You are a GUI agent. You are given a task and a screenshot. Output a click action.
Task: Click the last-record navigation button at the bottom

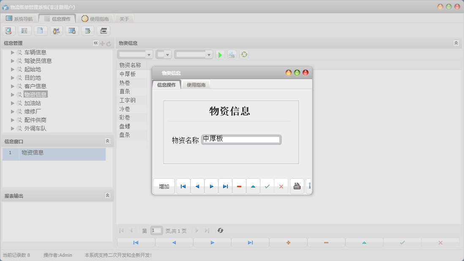pos(250,242)
